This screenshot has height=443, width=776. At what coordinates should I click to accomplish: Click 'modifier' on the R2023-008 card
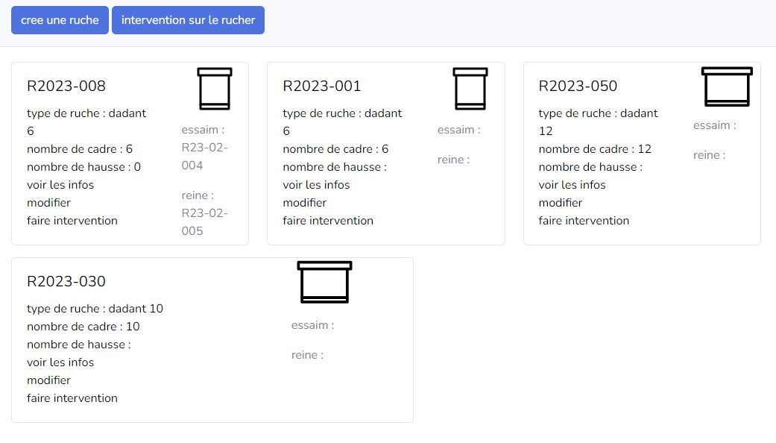pyautogui.click(x=49, y=202)
